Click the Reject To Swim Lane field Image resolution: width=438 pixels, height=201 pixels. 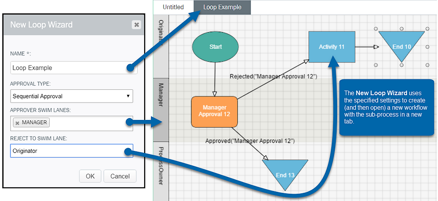(72, 151)
